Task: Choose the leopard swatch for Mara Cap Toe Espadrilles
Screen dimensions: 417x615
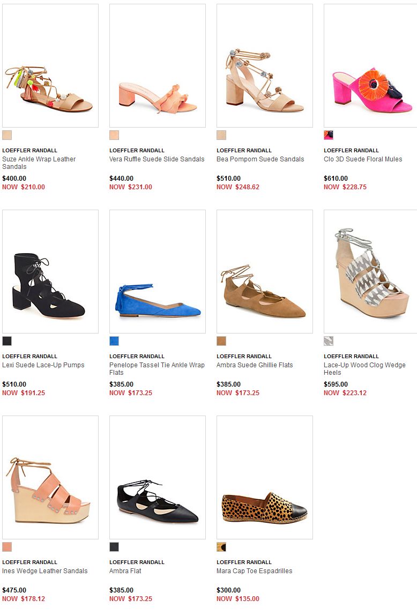Action: 221,547
